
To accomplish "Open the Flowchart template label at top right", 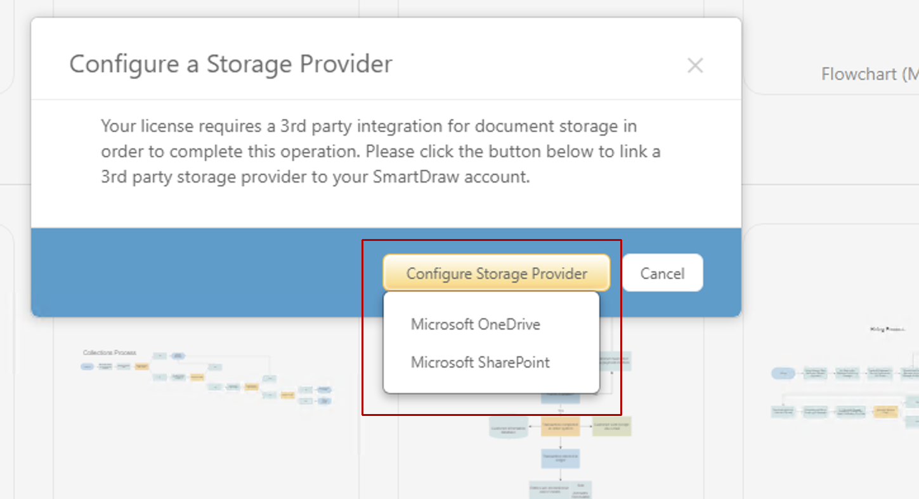I will pyautogui.click(x=869, y=74).
